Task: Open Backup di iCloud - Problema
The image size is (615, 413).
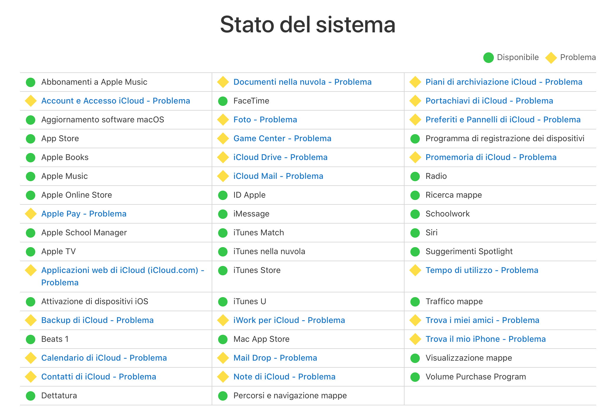Action: point(97,320)
